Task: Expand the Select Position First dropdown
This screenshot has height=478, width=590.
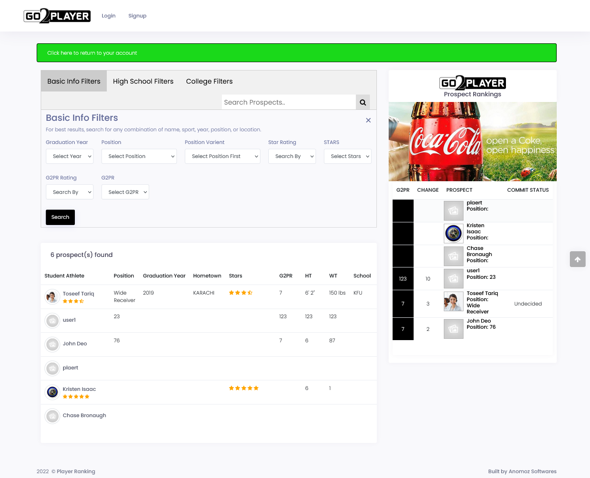Action: [x=222, y=156]
